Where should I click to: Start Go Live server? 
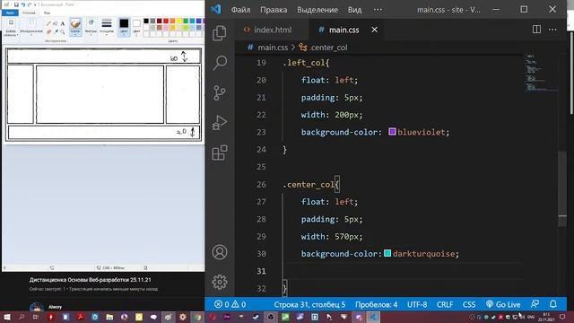[x=503, y=304]
